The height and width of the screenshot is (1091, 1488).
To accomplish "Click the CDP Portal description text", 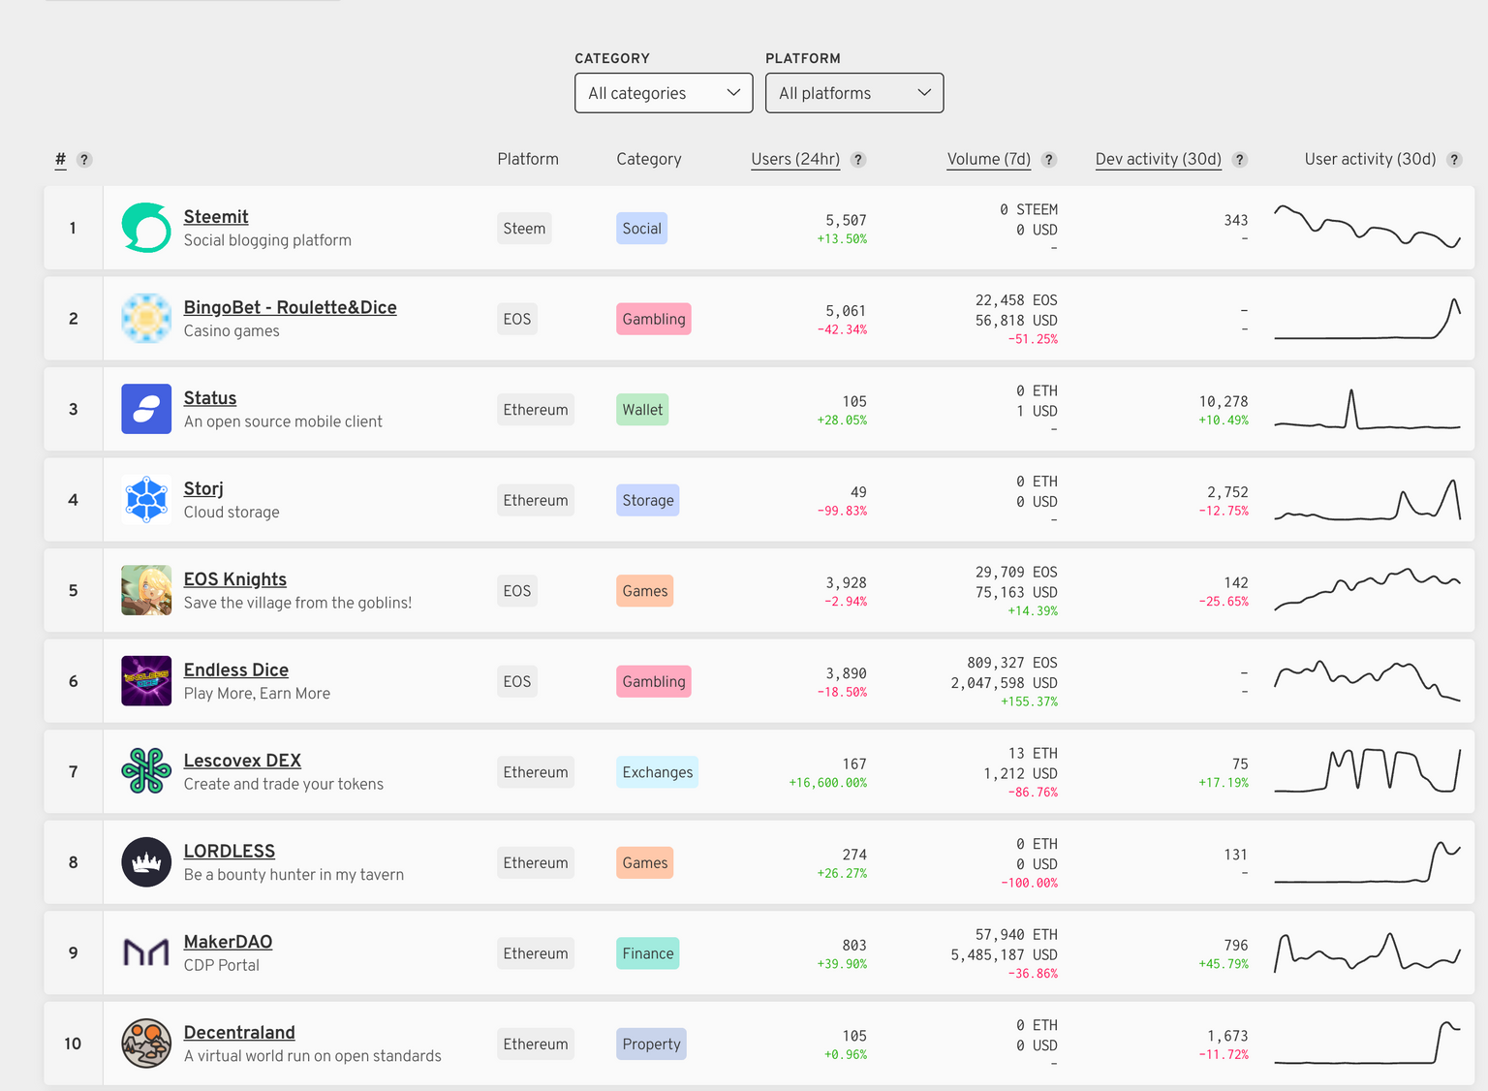I will (x=222, y=965).
